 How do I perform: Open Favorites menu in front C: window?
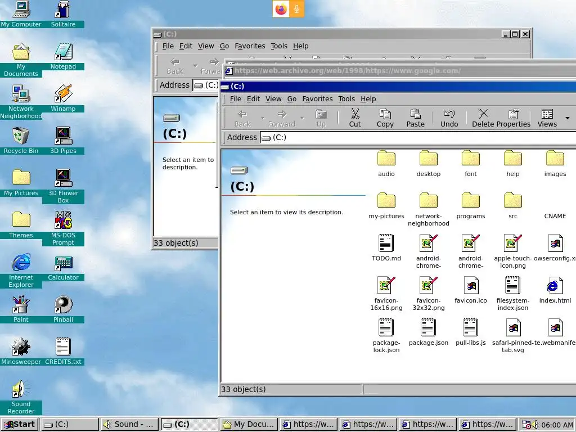[317, 99]
